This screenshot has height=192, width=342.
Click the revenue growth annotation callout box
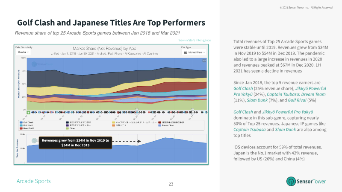point(75,143)
